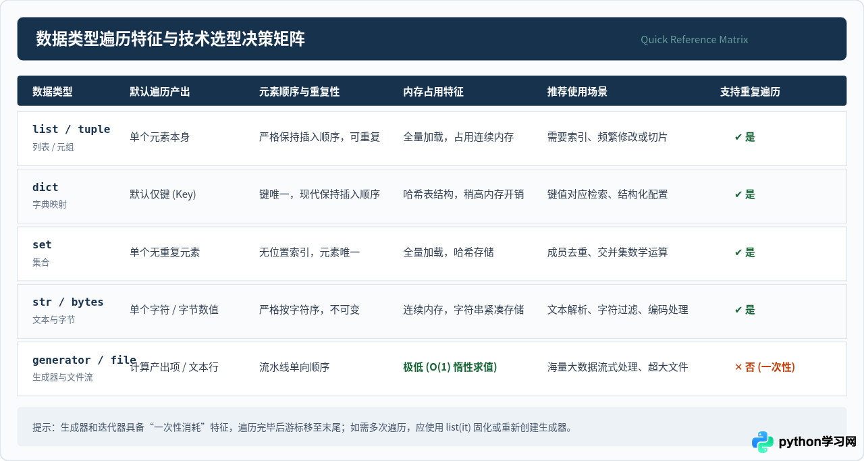
Task: Click the '集合' subtitle
Action: pos(41,263)
